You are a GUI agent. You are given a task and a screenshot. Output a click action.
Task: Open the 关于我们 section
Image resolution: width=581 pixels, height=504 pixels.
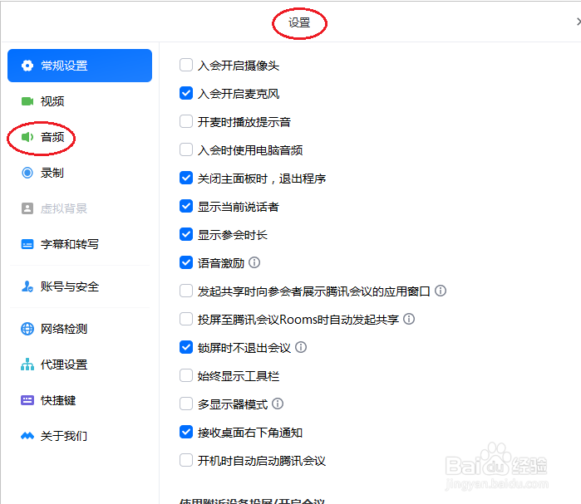80,436
